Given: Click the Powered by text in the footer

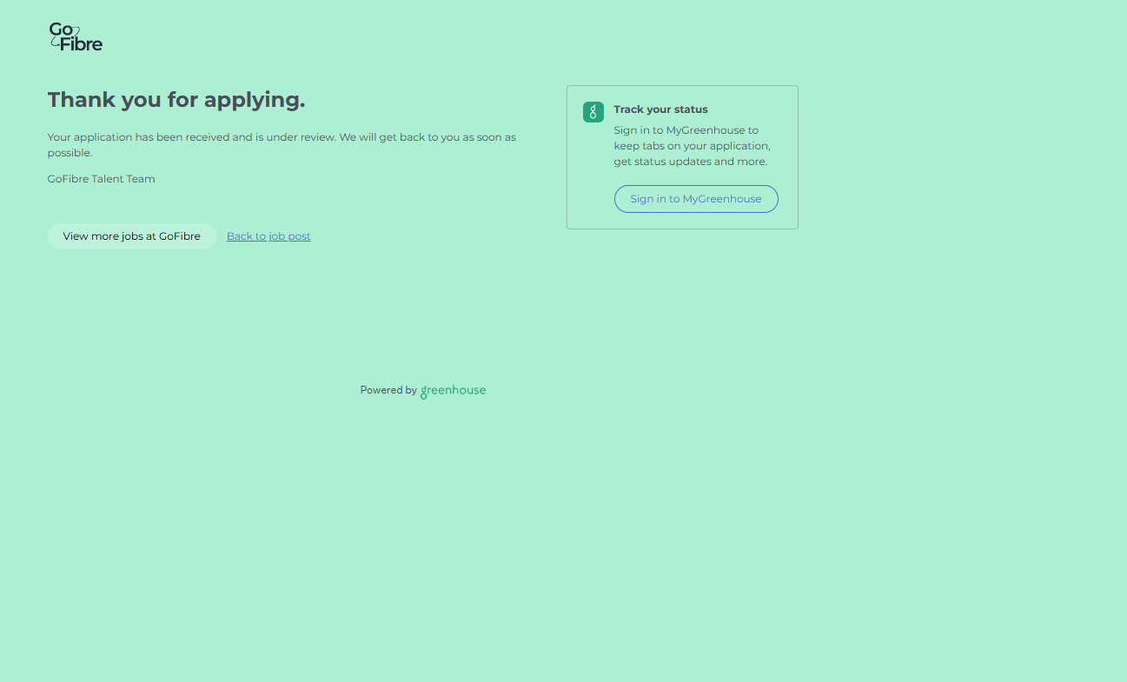Looking at the screenshot, I should [x=388, y=391].
